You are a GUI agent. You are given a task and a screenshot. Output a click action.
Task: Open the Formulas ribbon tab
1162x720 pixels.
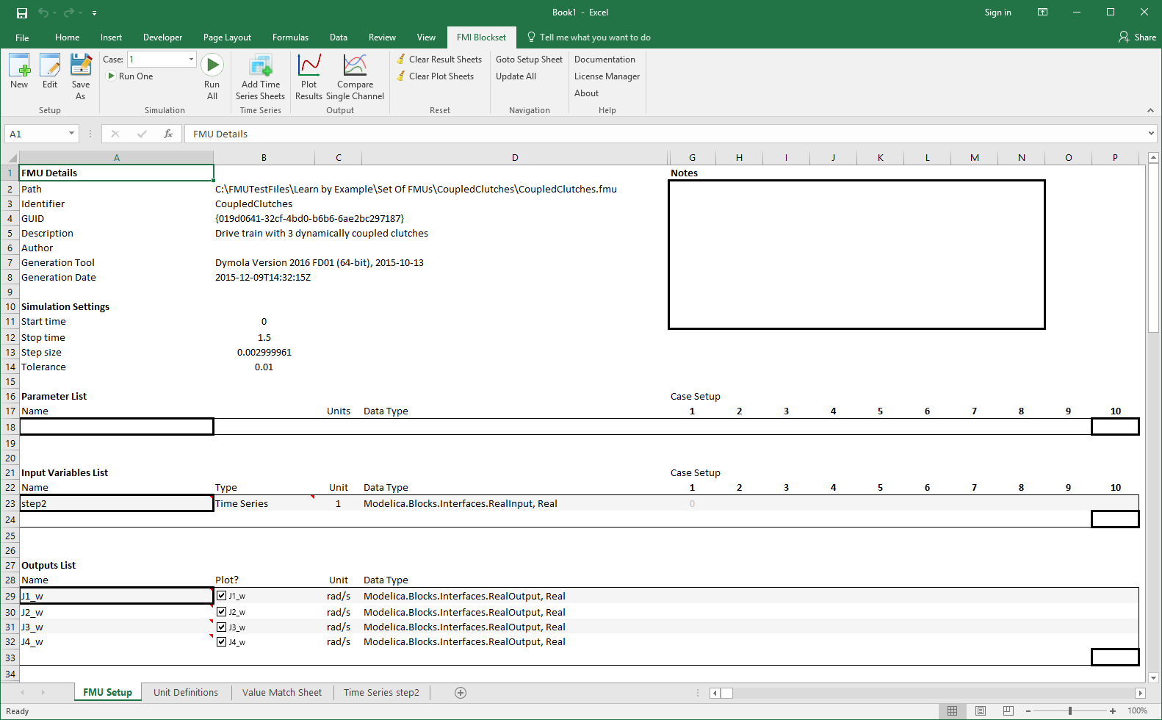point(290,37)
